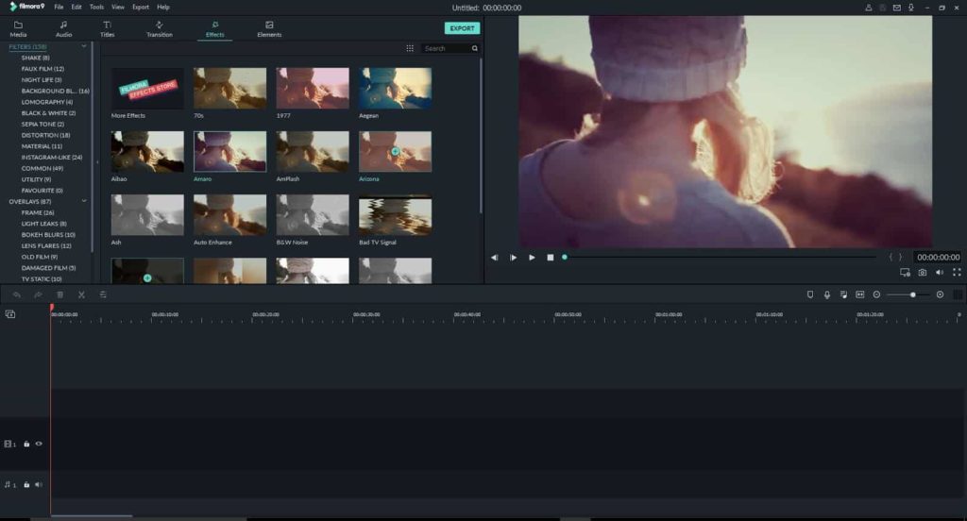Switch the effects thumbnails to grid view

[x=410, y=48]
